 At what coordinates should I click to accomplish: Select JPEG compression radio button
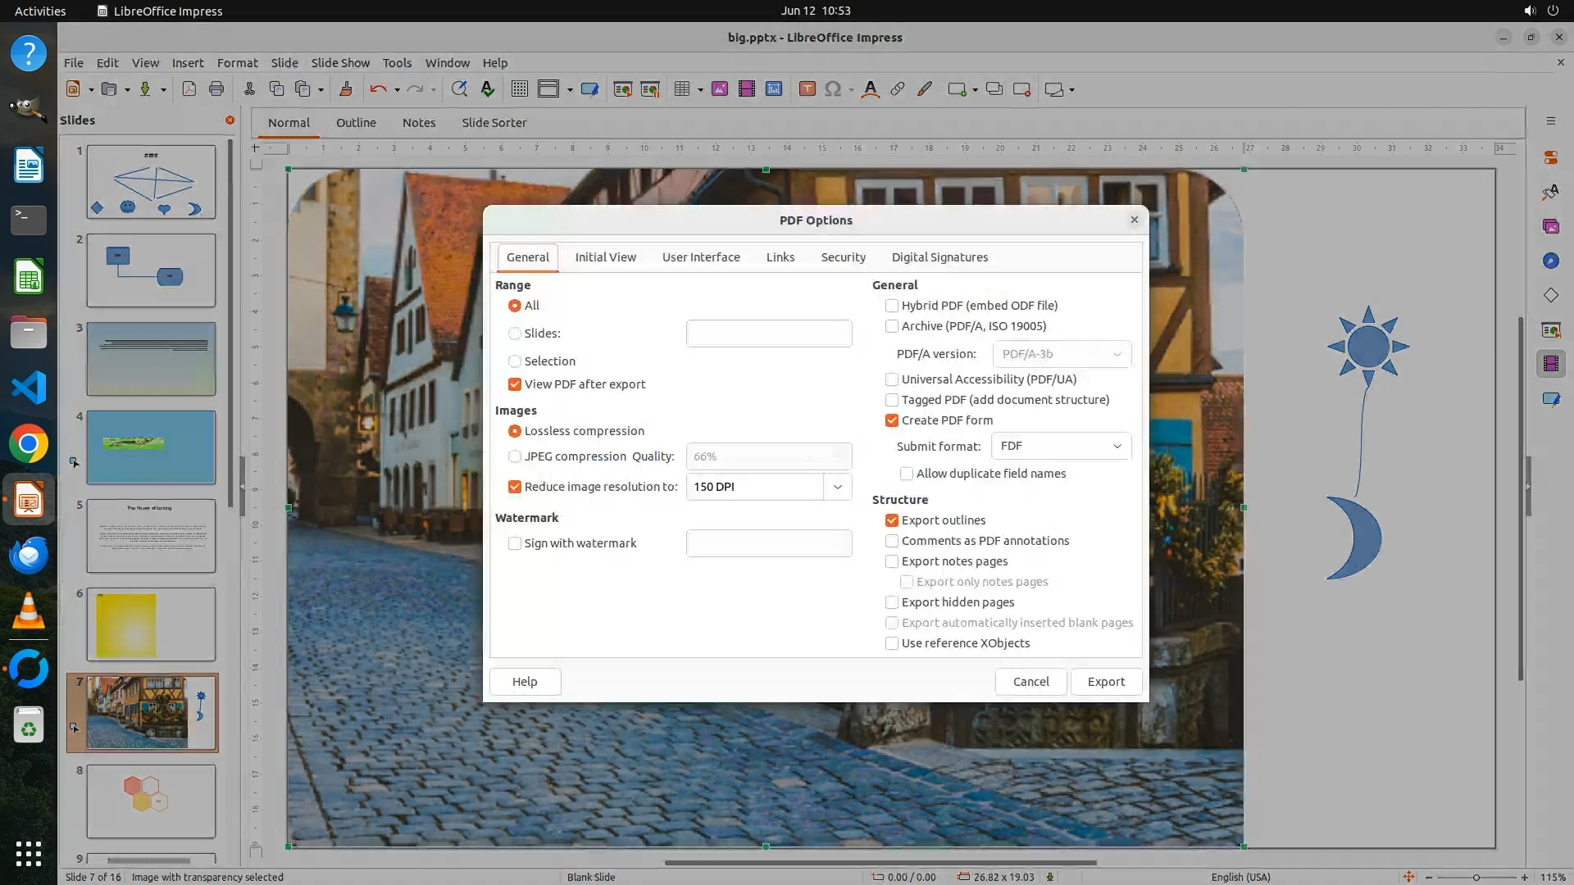[515, 456]
